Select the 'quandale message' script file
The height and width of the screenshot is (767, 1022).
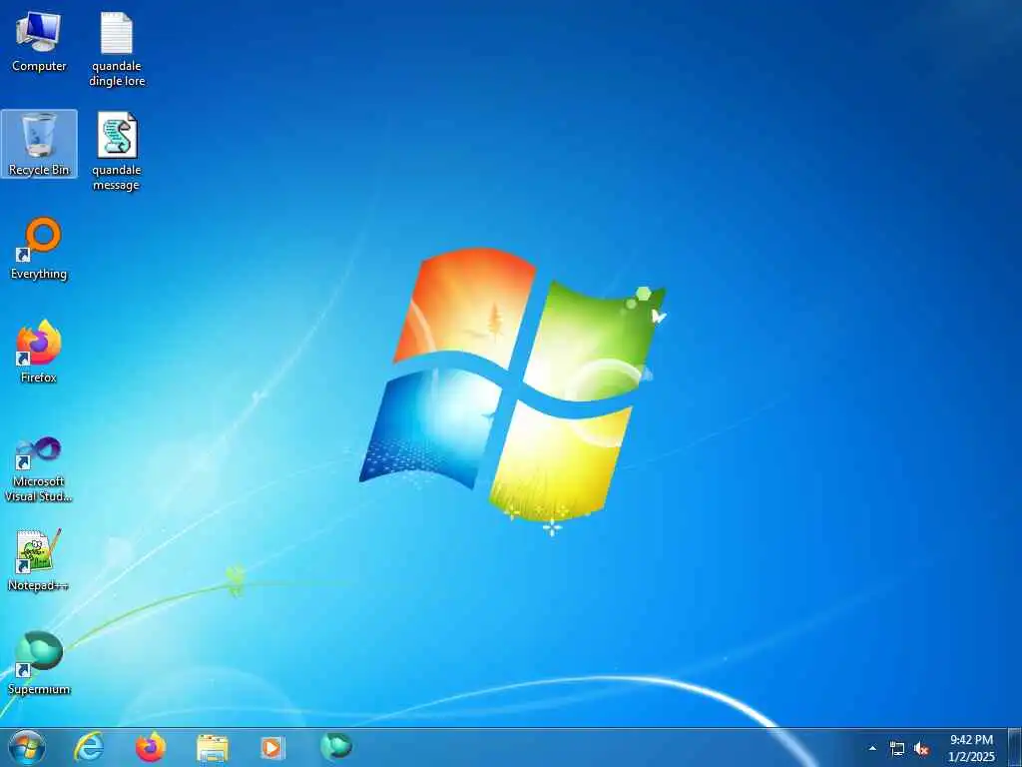point(117,152)
